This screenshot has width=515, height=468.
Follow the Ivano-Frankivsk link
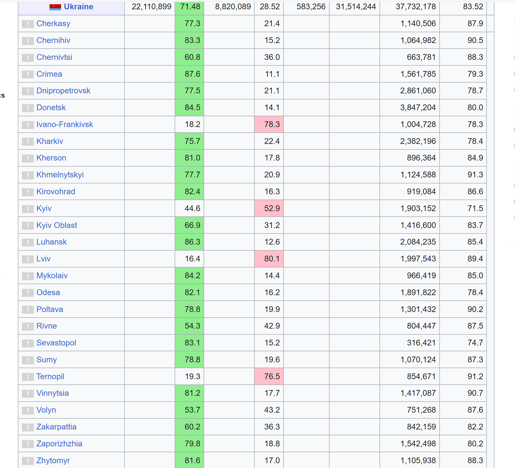coord(65,125)
